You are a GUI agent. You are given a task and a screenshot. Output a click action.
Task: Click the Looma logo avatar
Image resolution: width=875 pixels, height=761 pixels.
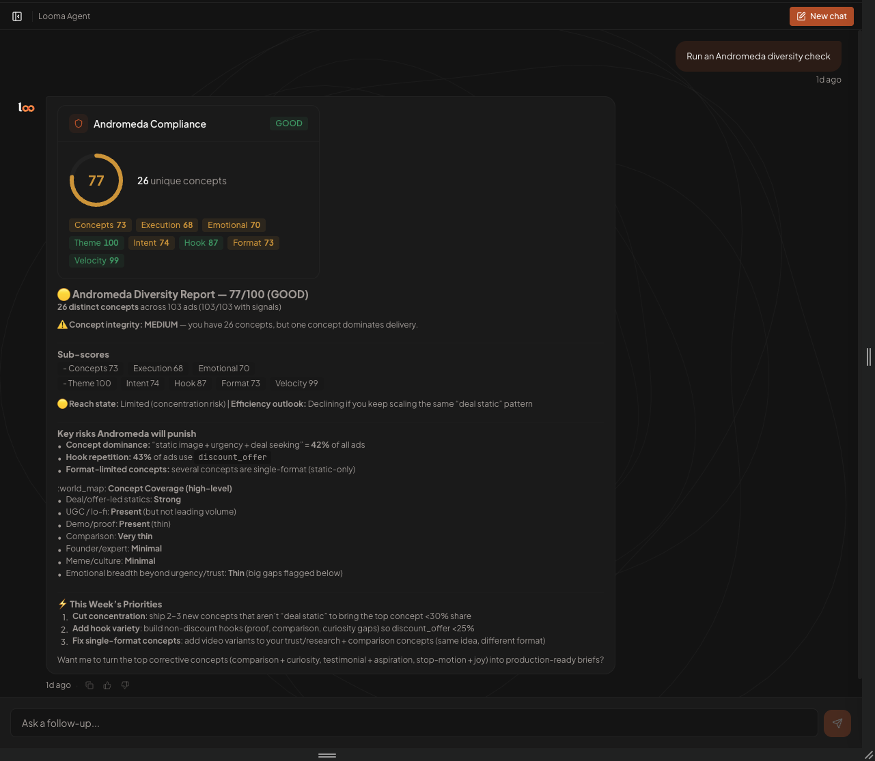(26, 108)
